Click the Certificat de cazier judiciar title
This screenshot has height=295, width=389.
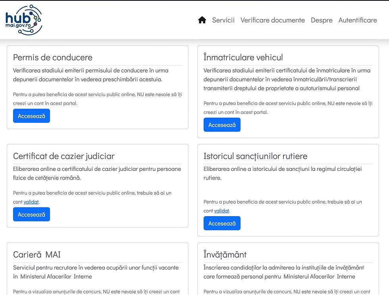tap(64, 156)
